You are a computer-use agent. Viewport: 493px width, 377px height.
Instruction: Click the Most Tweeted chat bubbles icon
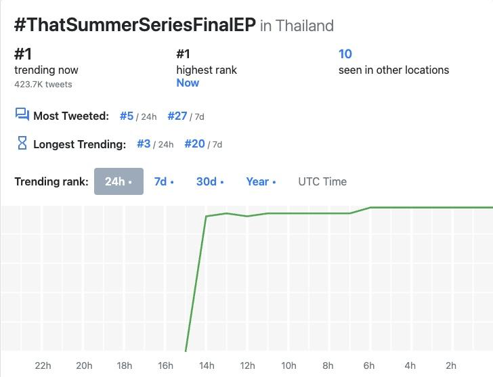(22, 114)
